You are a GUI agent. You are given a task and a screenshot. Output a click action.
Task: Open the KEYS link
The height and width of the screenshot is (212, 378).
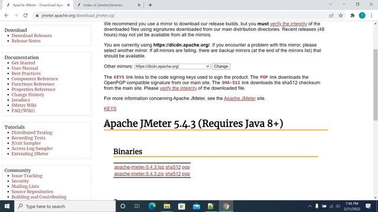pos(110,108)
